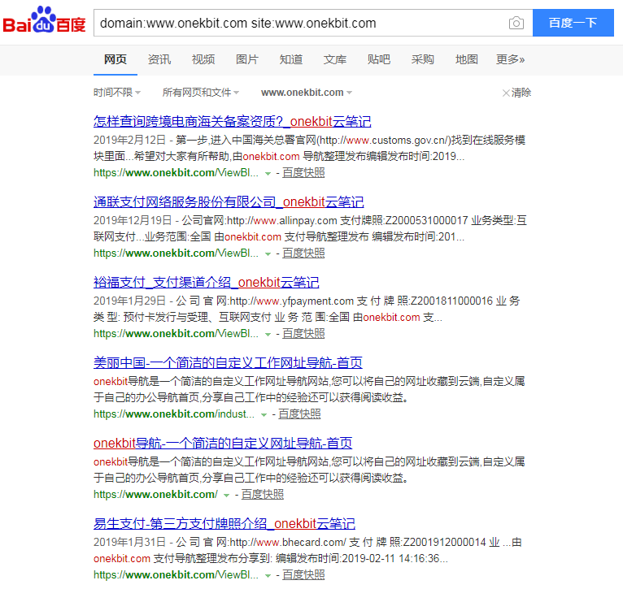Open the 知道 tab
623x589 pixels.
[291, 59]
